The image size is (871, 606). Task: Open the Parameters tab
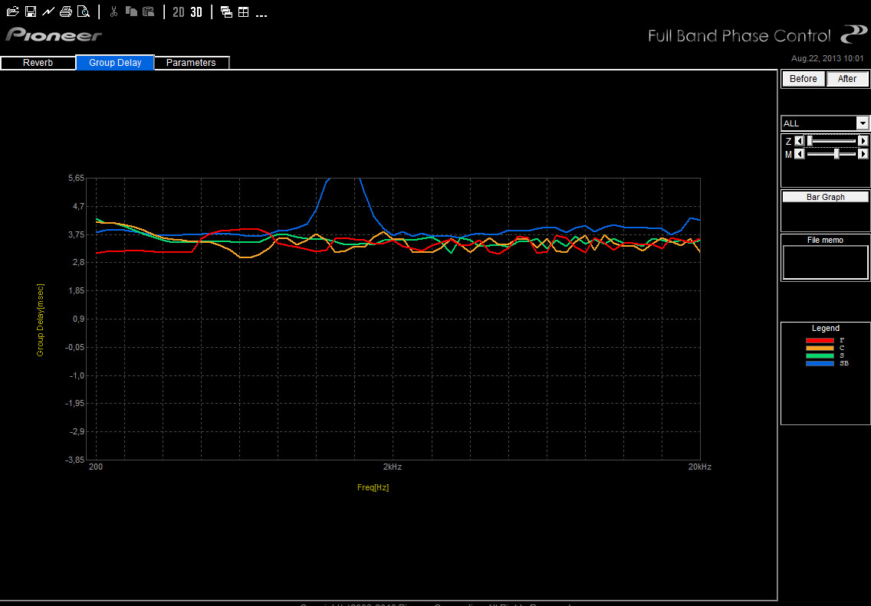coord(191,63)
